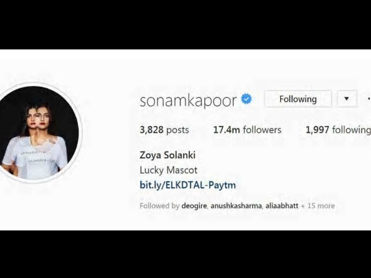Screen dimensions: 371x278
Task: Open the more options dots after the arrow button
Action: [369, 99]
